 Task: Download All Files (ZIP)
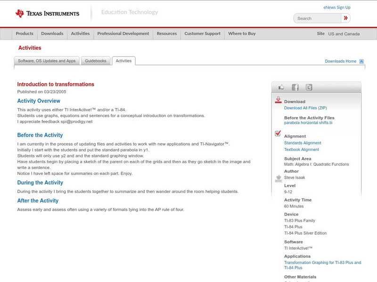point(306,108)
